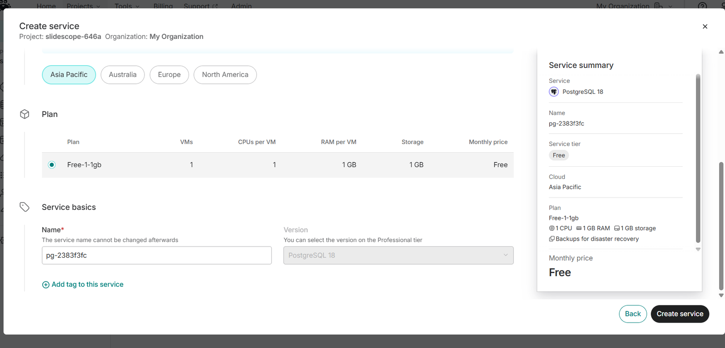Click the Create service button

[680, 314]
